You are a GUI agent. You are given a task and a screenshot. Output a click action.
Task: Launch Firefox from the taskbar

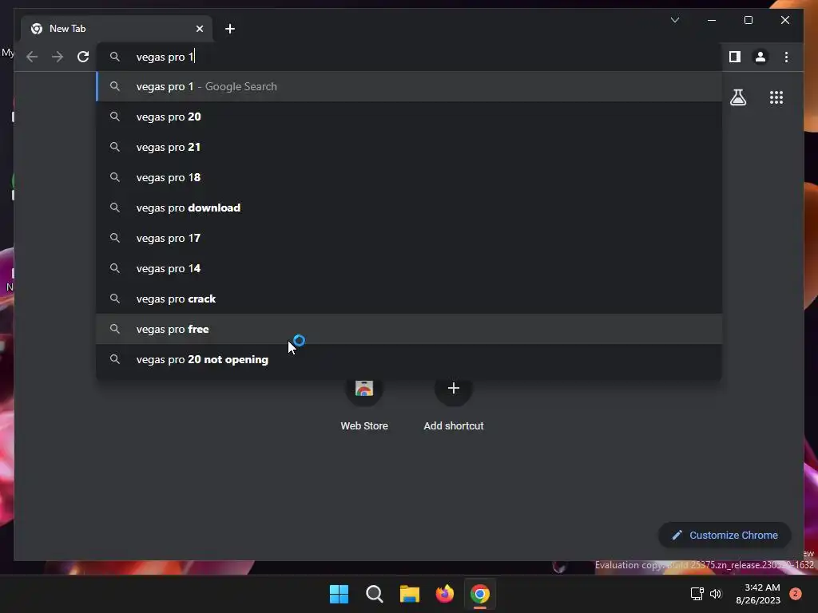(444, 594)
